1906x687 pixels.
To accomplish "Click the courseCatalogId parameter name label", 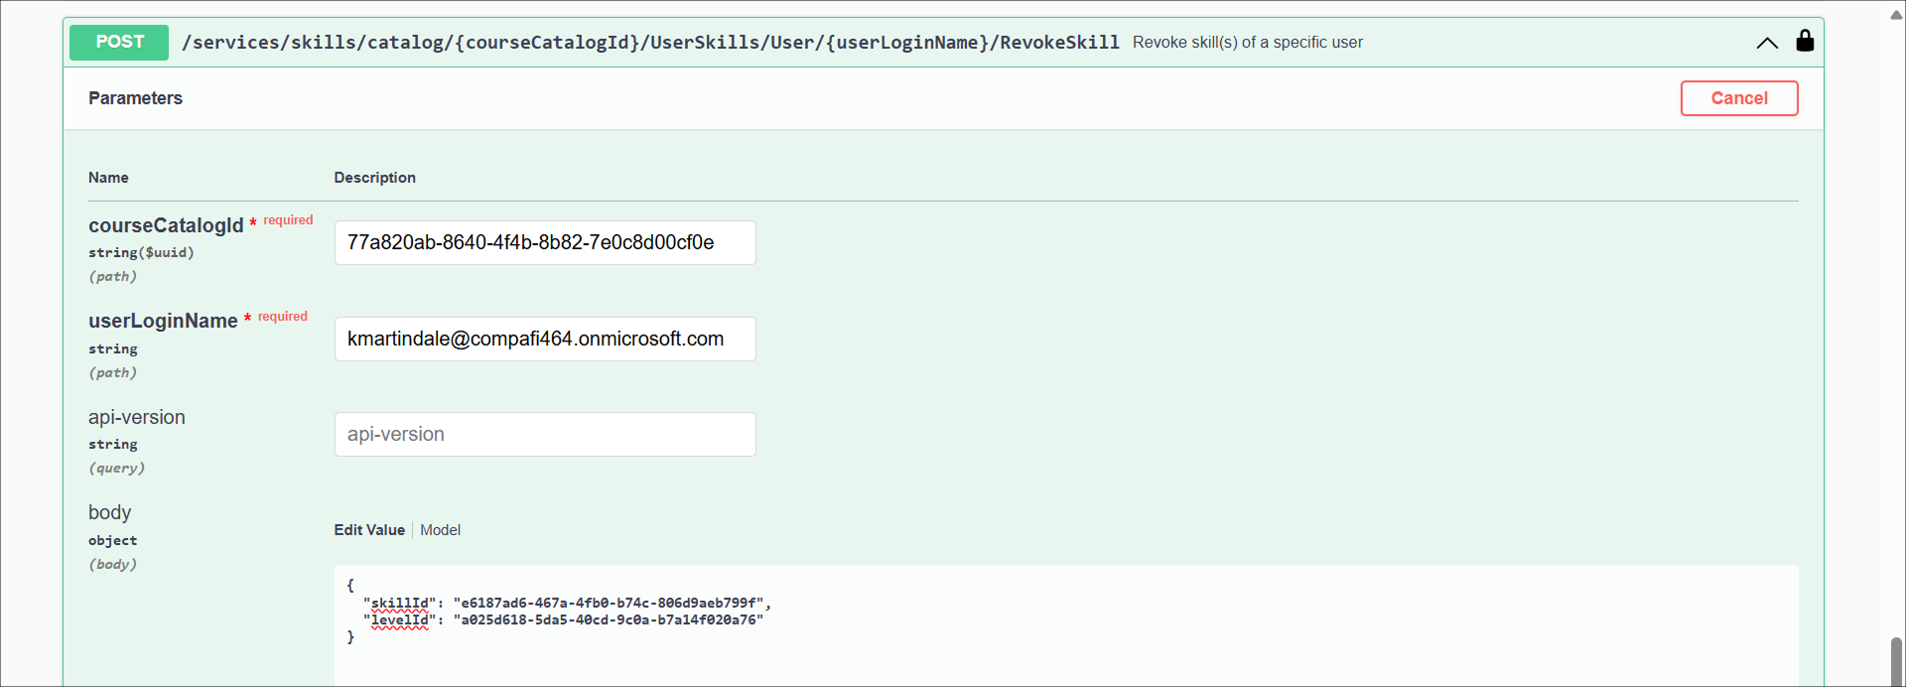I will 166,226.
